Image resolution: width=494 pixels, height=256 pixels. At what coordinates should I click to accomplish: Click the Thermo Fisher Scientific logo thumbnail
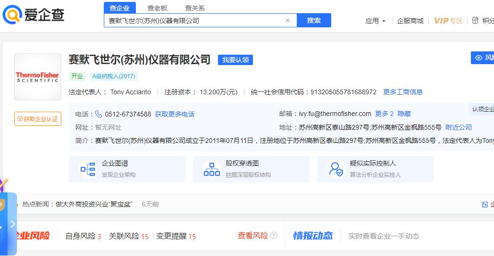pyautogui.click(x=38, y=77)
